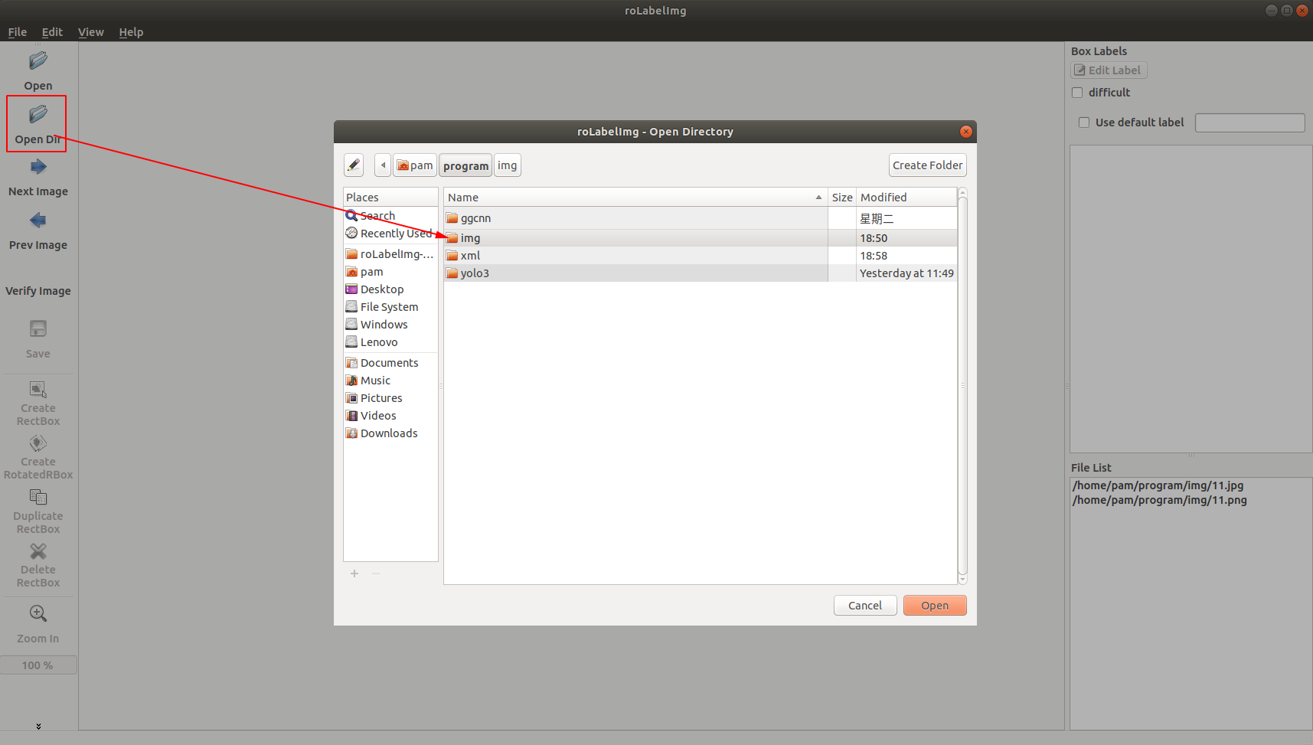Viewport: 1313px width, 745px height.
Task: Sort by the Size column header
Action: click(842, 198)
